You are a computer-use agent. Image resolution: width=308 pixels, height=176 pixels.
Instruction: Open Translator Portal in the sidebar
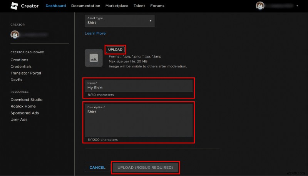click(26, 73)
